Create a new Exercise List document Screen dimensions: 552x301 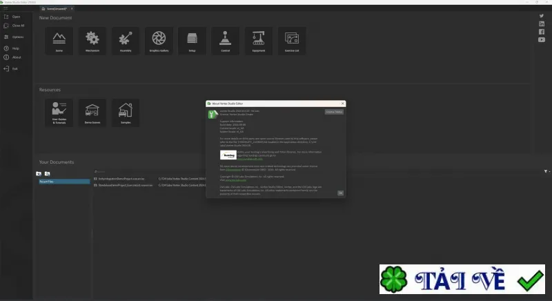292,41
